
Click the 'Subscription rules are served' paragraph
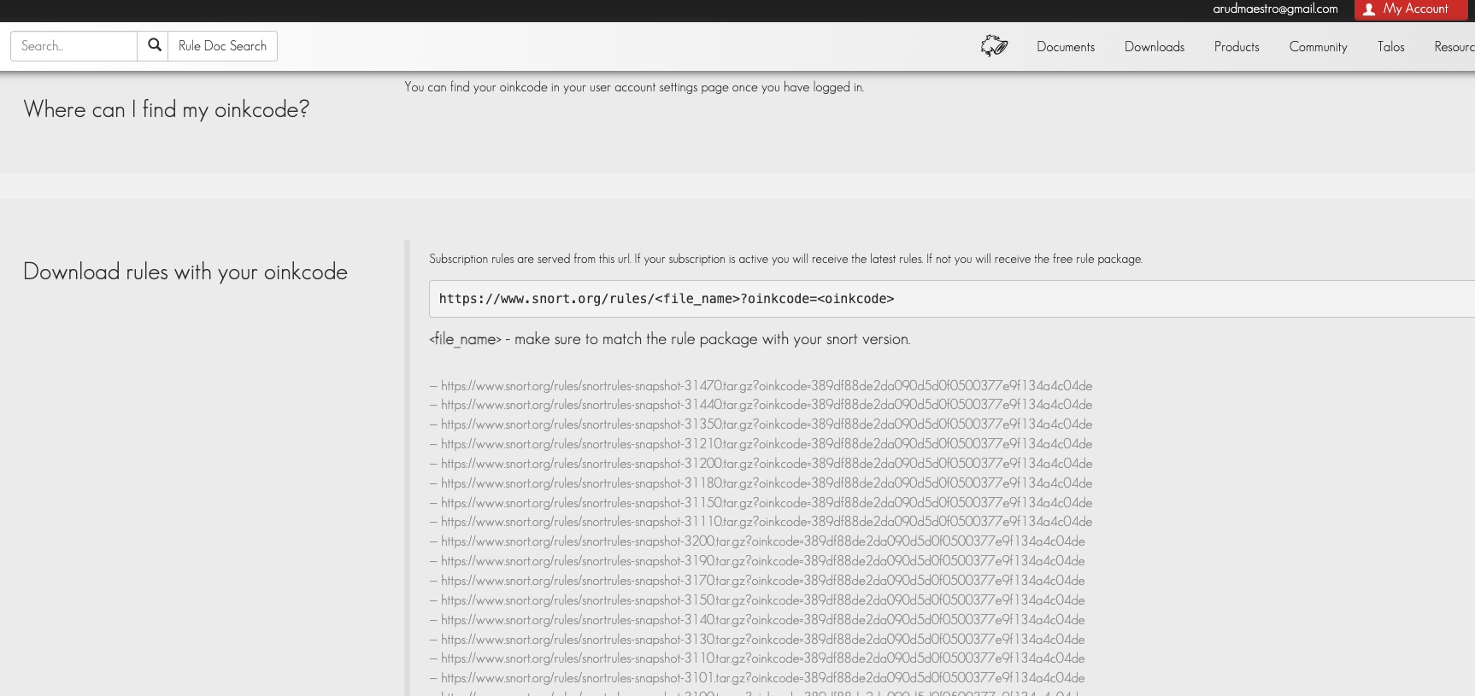(786, 259)
